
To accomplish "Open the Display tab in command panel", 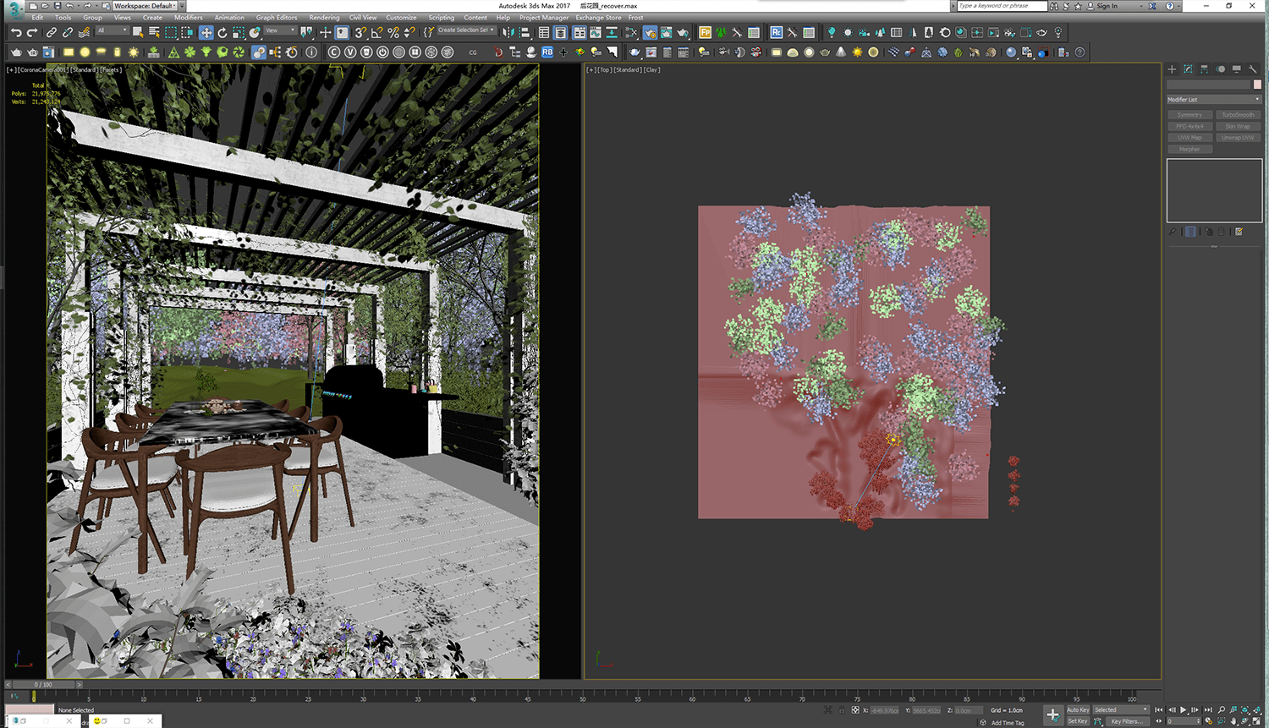I will coord(1236,69).
